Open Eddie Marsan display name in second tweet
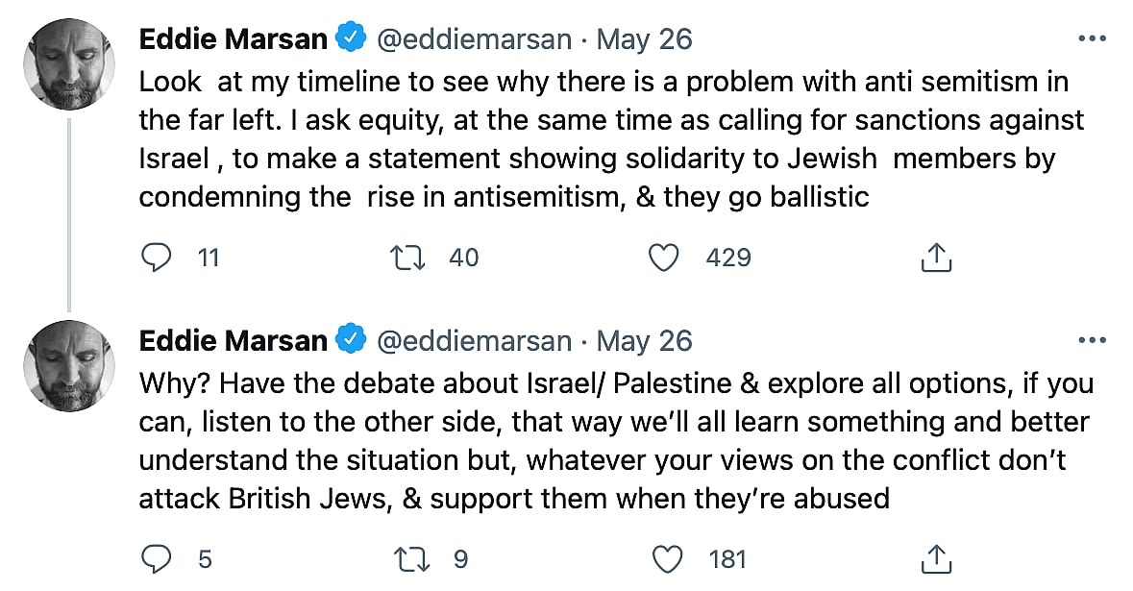The height and width of the screenshot is (591, 1133). (234, 340)
